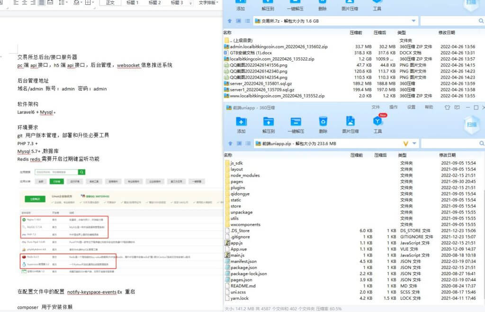The image size is (485, 312).
Task: Open the 操作 menu in 360压缩
Action: [x=394, y=107]
